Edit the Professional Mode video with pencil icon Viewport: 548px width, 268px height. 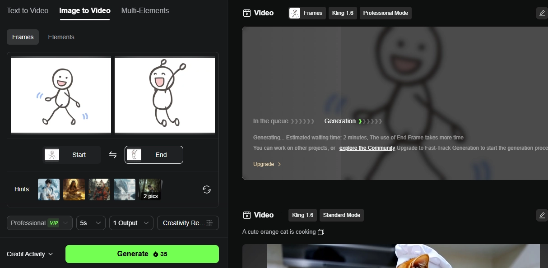[541, 13]
